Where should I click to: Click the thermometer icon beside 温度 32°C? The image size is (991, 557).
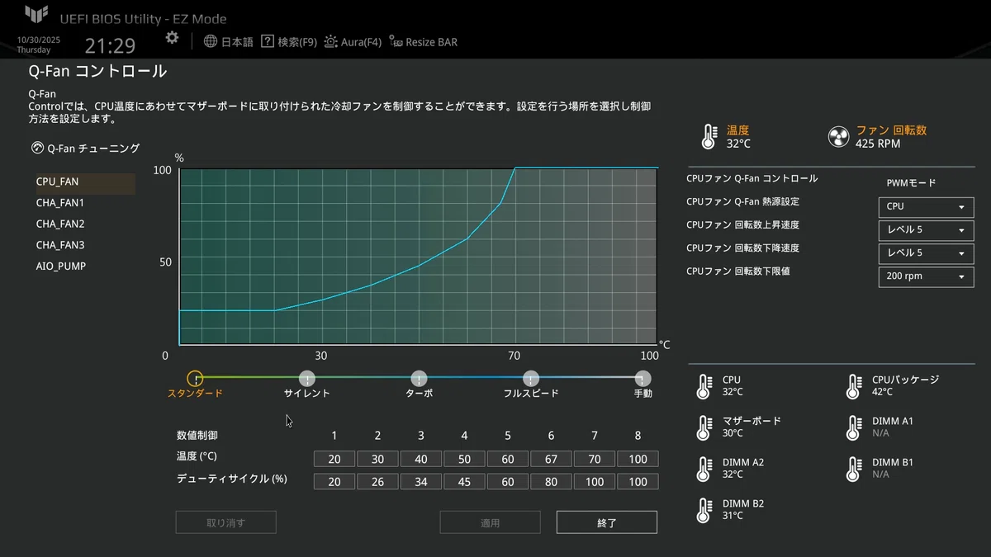click(709, 137)
